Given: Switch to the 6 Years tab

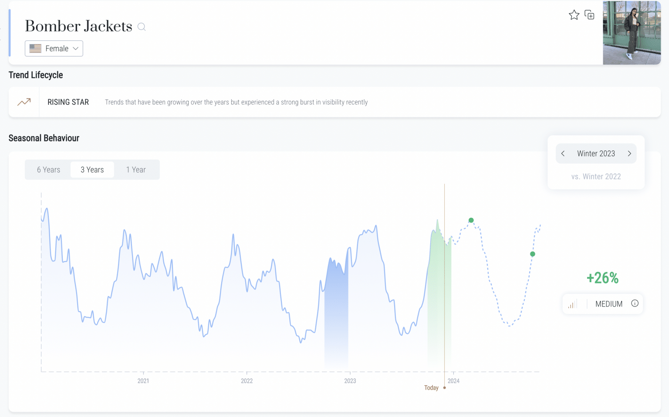Looking at the screenshot, I should pyautogui.click(x=48, y=170).
